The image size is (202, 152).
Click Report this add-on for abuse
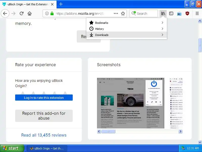[x=44, y=116]
